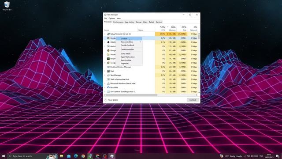The image size is (282, 159).
Task: Expand the Start process row
Action: point(105,71)
